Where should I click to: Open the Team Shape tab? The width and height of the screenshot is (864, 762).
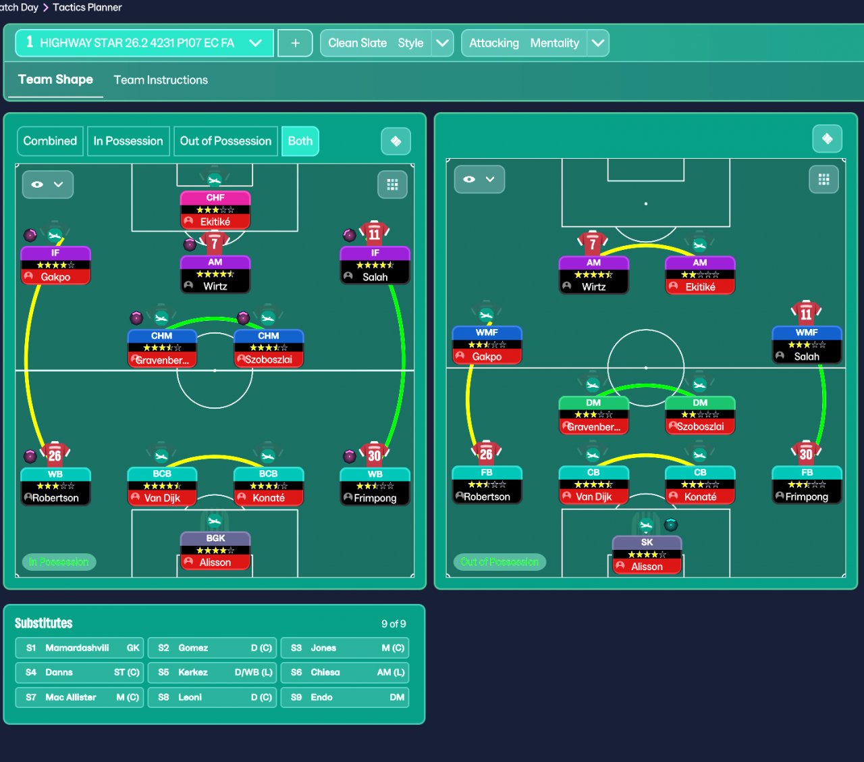pyautogui.click(x=55, y=80)
